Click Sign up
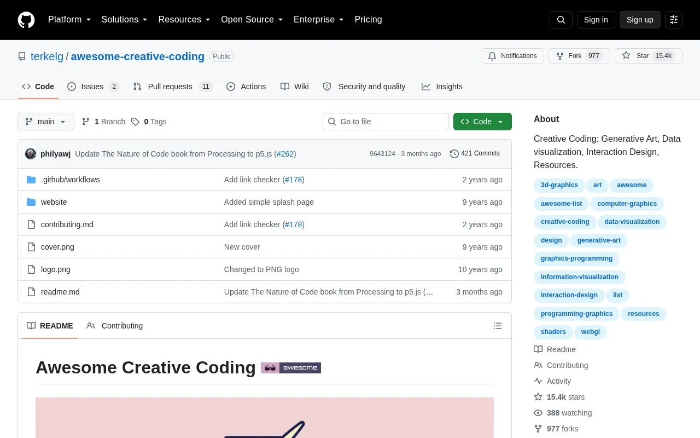 click(x=640, y=20)
